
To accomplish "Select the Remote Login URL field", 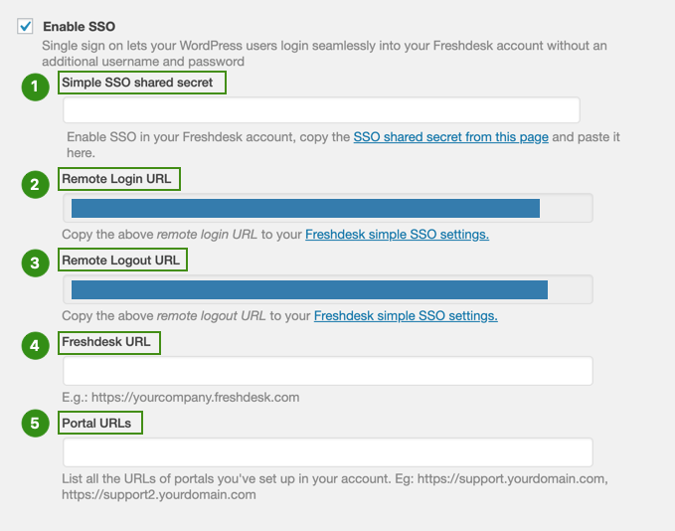I will click(327, 208).
